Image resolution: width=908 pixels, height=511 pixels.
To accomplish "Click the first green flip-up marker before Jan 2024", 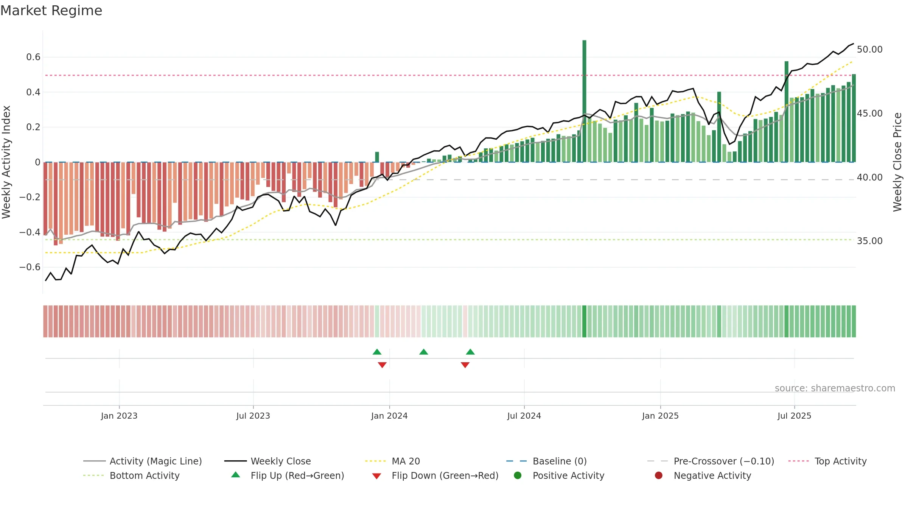I will point(377,352).
